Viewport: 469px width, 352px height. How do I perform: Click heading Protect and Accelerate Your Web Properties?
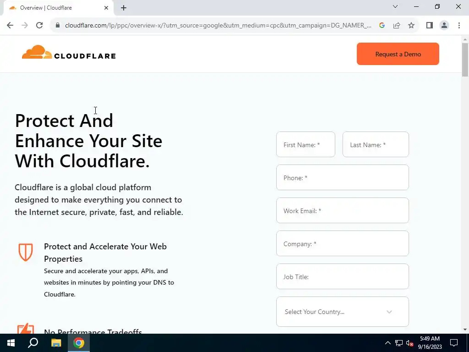click(x=105, y=253)
